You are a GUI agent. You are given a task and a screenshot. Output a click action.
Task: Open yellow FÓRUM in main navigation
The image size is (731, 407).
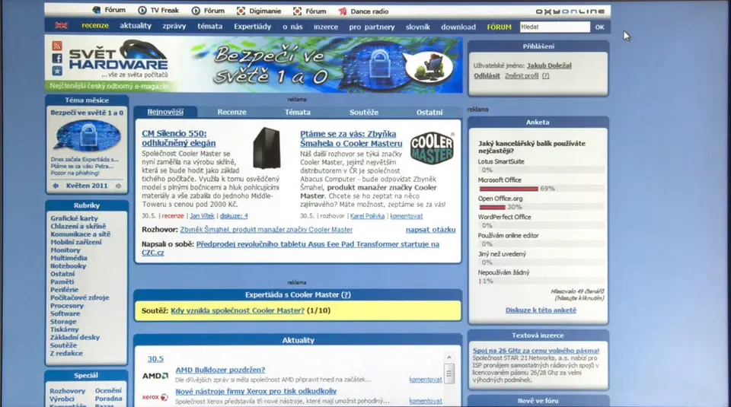pos(500,27)
